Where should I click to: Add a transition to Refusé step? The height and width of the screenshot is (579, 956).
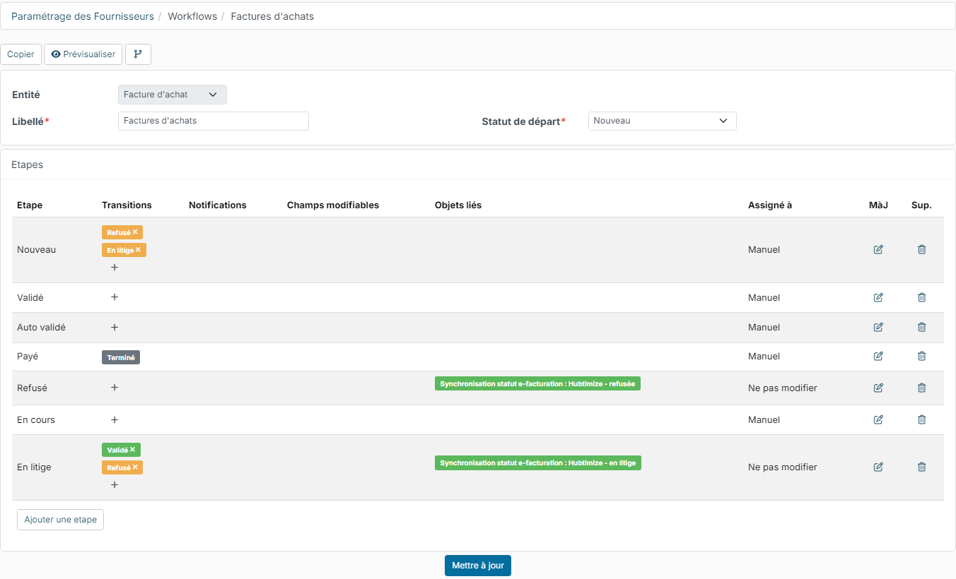[x=115, y=387]
